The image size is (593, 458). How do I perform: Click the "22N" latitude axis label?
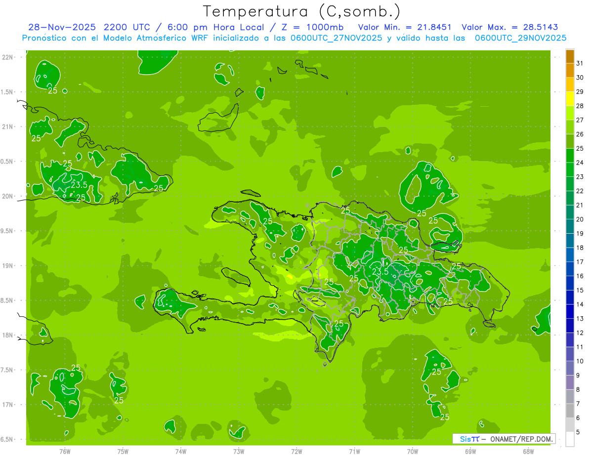(x=7, y=57)
